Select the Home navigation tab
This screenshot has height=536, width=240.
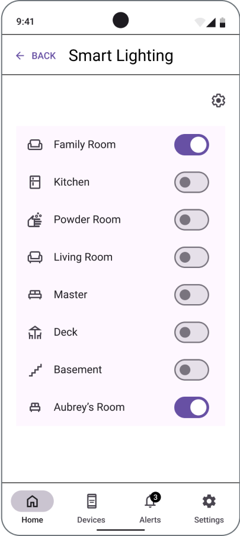coord(33,508)
